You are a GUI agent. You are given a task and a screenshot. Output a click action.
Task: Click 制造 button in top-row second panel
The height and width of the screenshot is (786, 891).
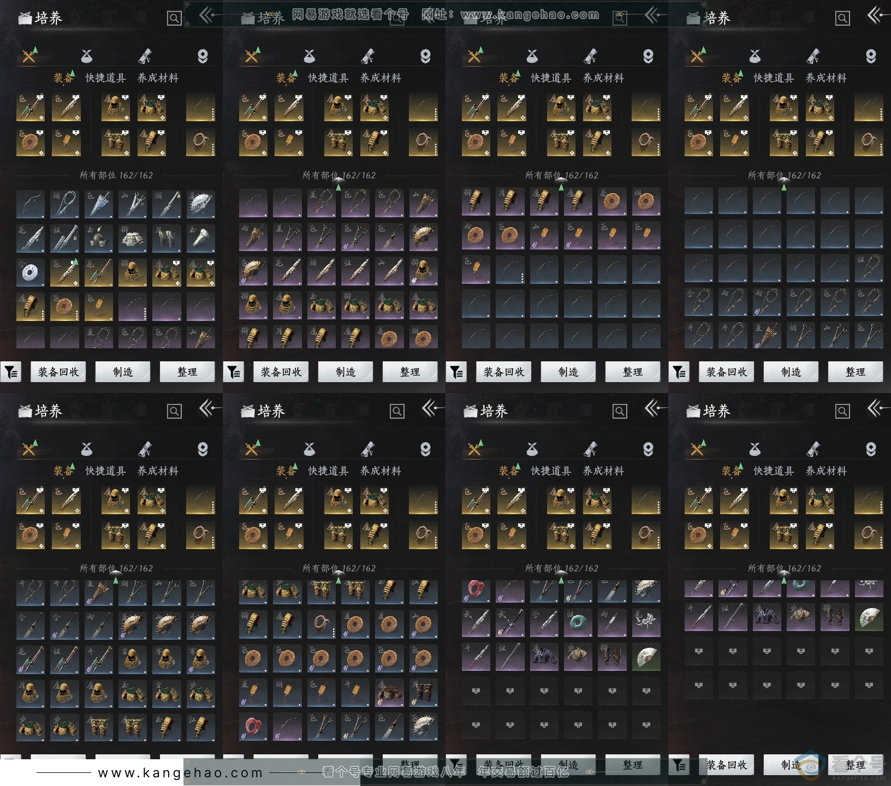(x=346, y=372)
